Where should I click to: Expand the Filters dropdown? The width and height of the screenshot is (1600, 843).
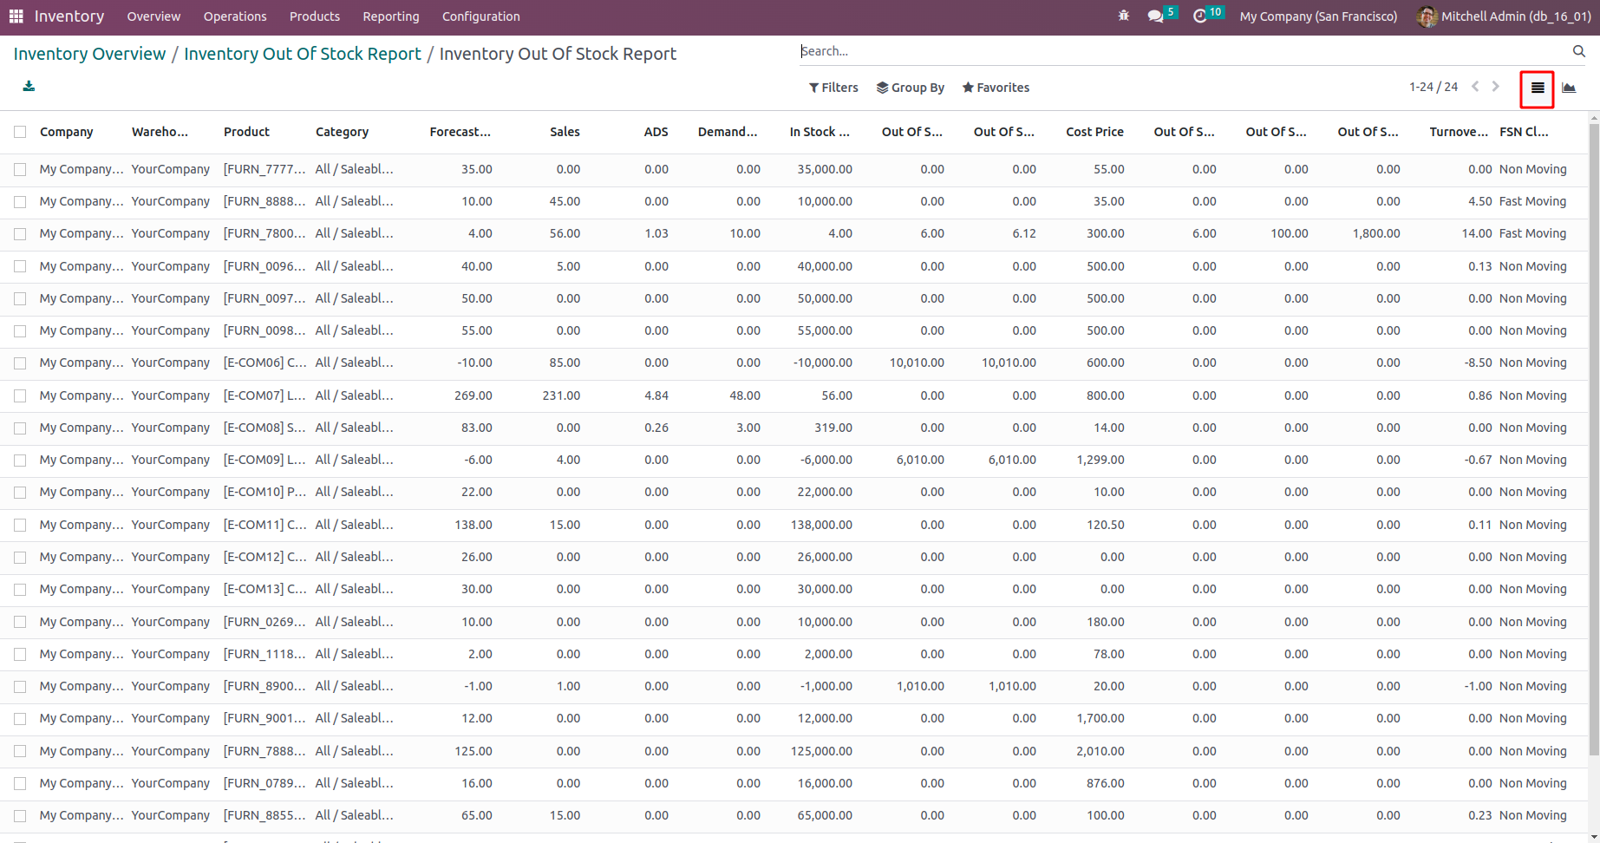click(x=833, y=88)
